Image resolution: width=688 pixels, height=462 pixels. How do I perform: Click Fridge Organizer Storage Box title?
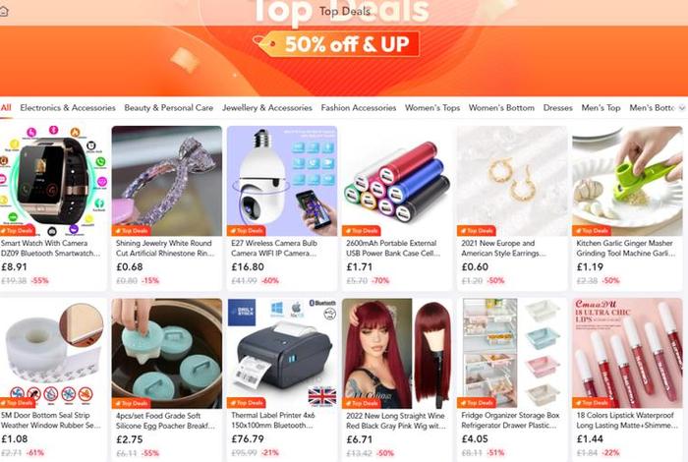tap(510, 421)
